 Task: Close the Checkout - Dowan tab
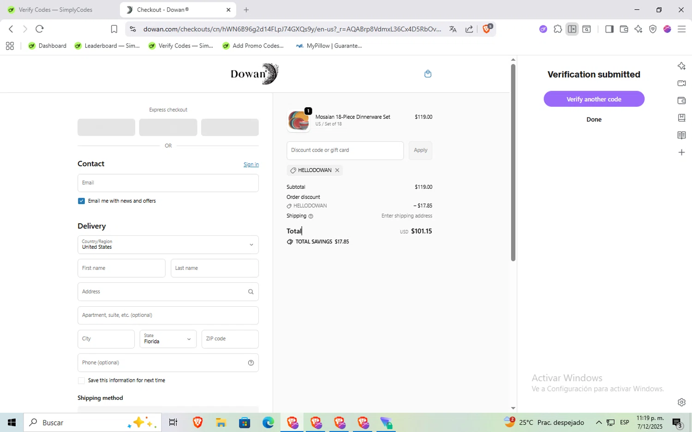(228, 10)
